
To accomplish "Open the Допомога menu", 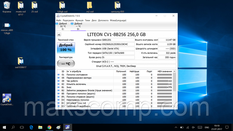I will (103, 20).
